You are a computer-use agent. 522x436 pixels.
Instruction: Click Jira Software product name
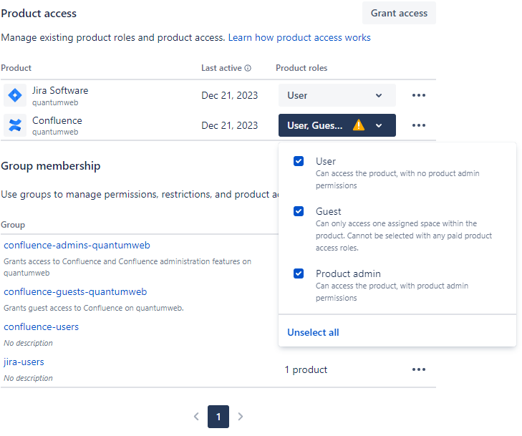coord(60,90)
